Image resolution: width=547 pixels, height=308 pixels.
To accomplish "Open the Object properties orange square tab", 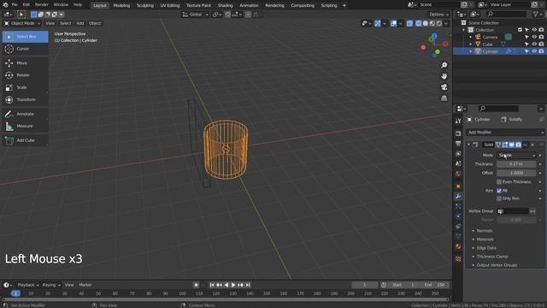I will [x=458, y=187].
